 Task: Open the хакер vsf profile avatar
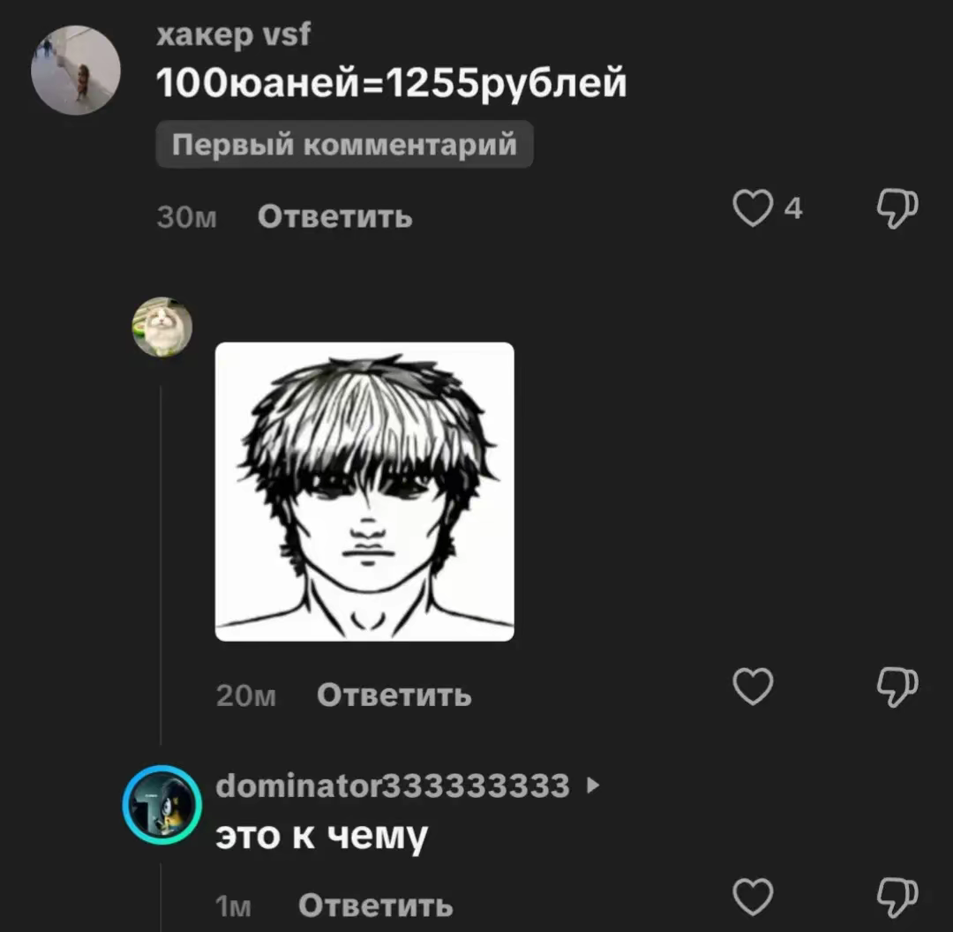(75, 70)
